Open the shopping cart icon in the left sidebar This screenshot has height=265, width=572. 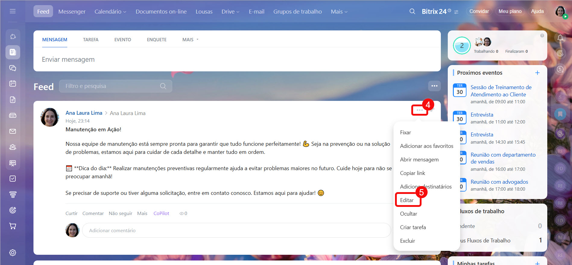pos(13,226)
